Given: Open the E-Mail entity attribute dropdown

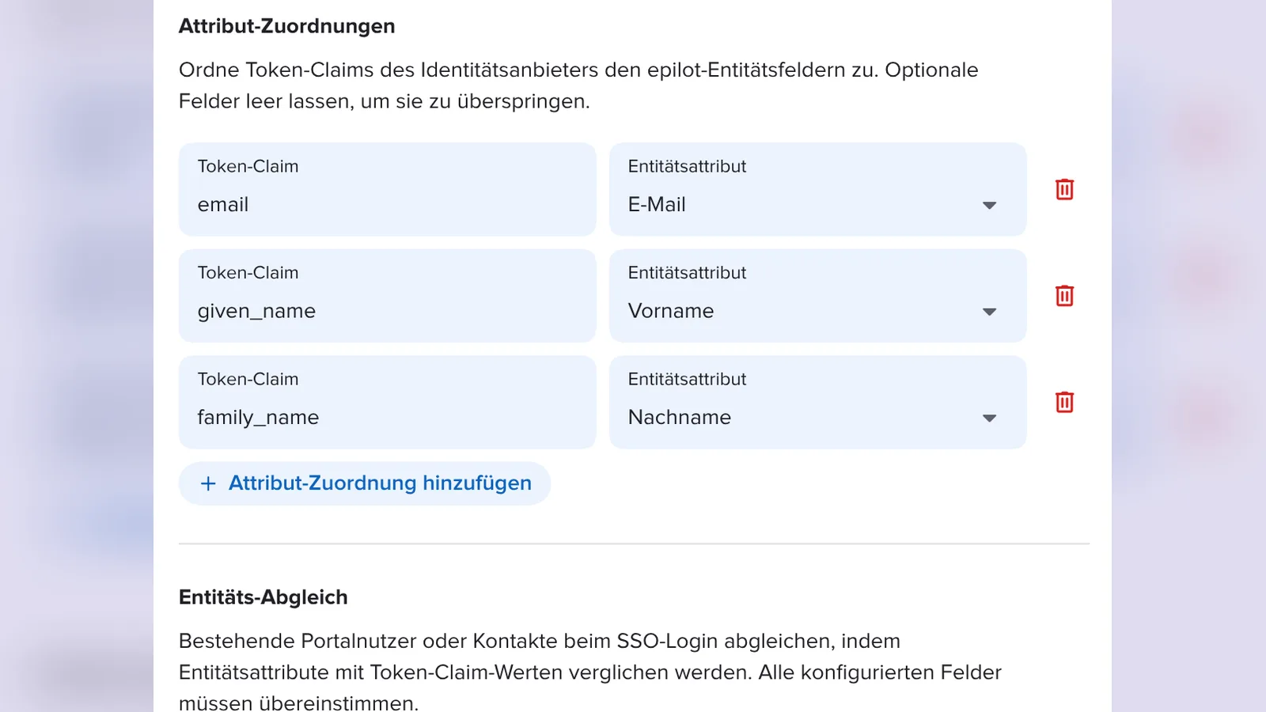Looking at the screenshot, I should point(817,189).
